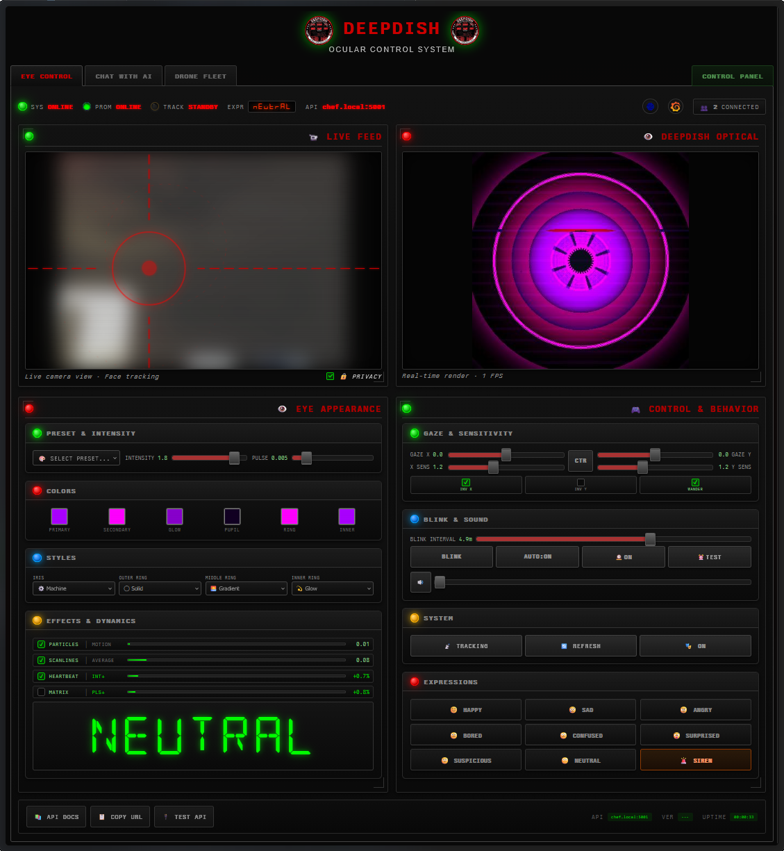Viewport: 784px width, 851px height.
Task: Check the INV Y checkbox
Action: click(581, 482)
